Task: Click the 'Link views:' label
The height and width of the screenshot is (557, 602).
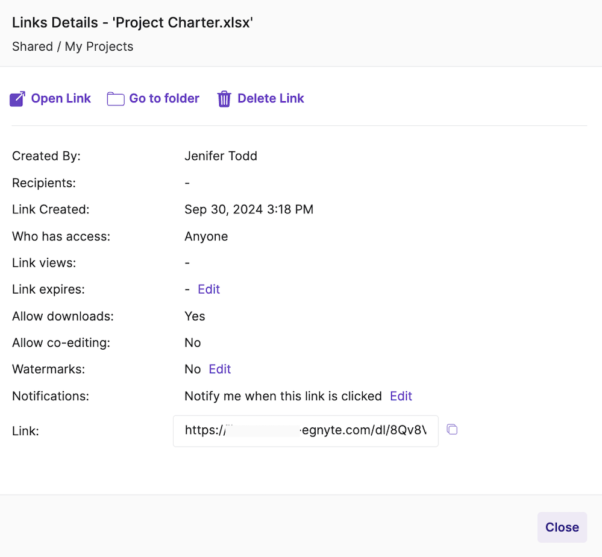Action: point(44,263)
